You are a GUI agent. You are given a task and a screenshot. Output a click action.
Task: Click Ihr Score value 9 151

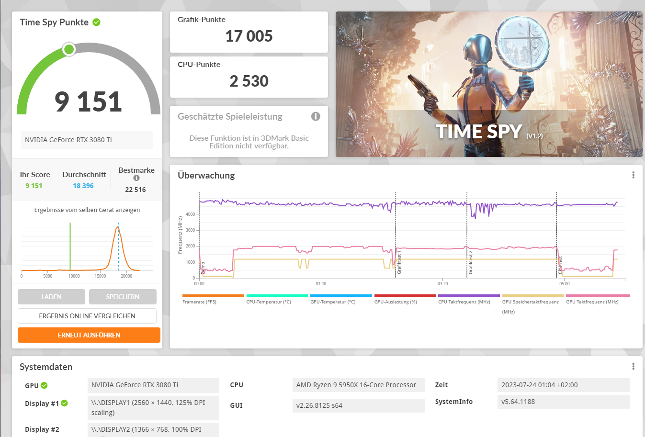(x=34, y=186)
